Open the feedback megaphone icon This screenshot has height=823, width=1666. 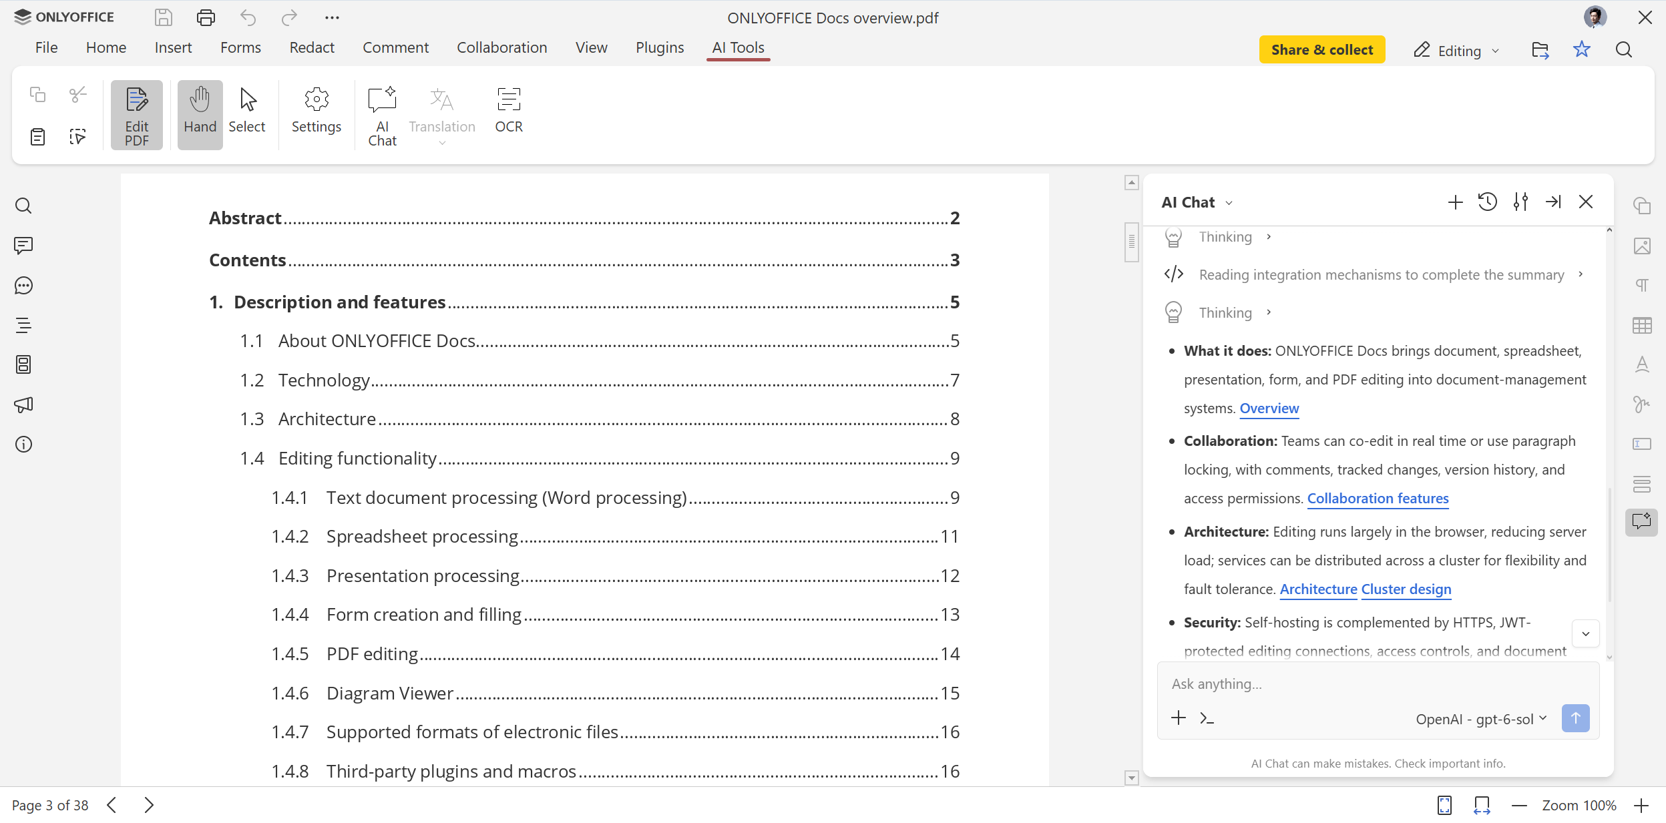tap(23, 404)
